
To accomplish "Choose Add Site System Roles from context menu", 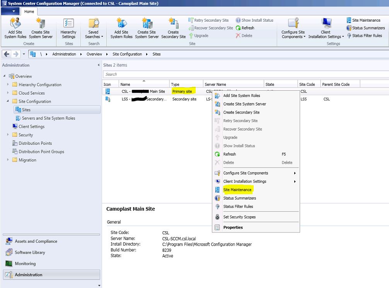I will point(256,96).
